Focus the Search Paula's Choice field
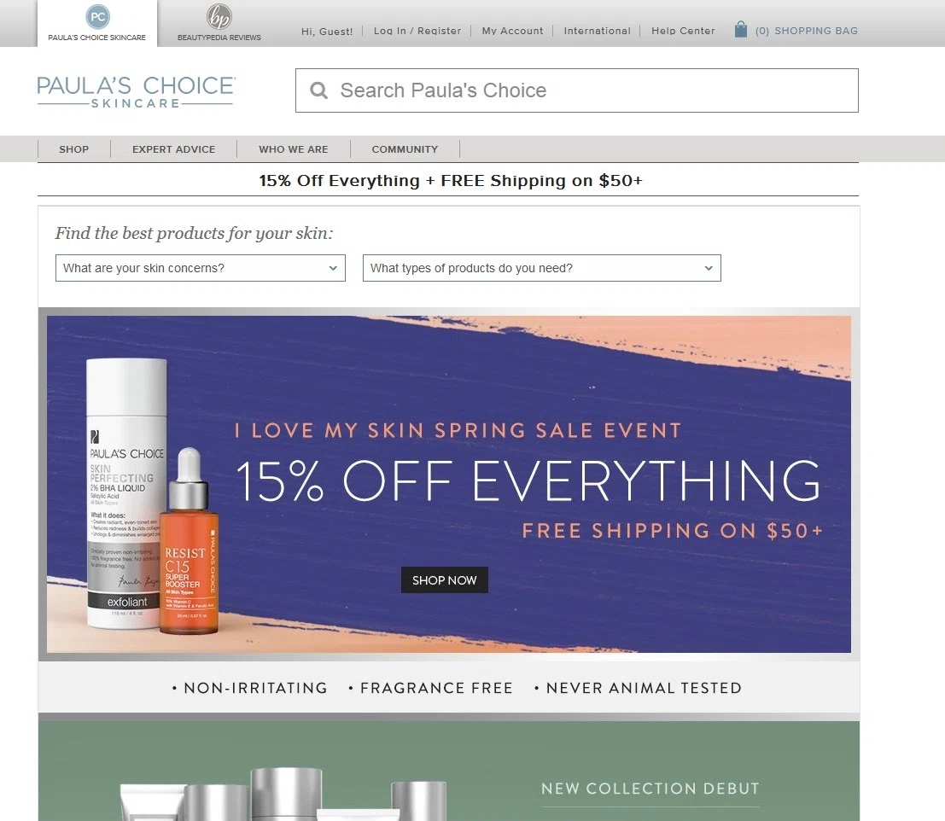The width and height of the screenshot is (945, 821). coord(577,90)
